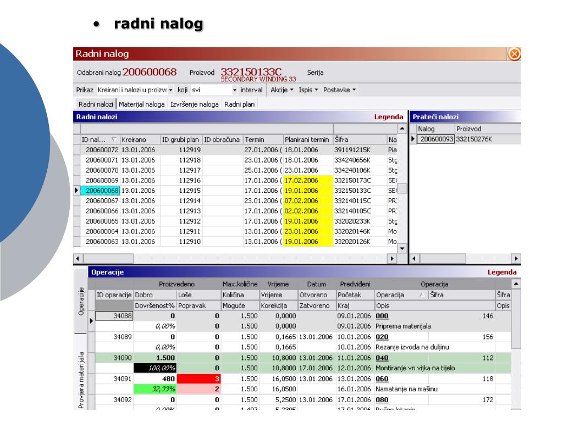Click left arrow of Prateći nalozi scrollbar

[x=415, y=258]
